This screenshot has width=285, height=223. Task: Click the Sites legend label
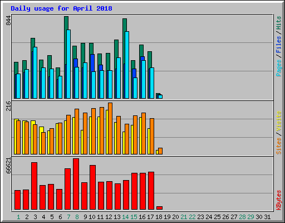coord(278,146)
